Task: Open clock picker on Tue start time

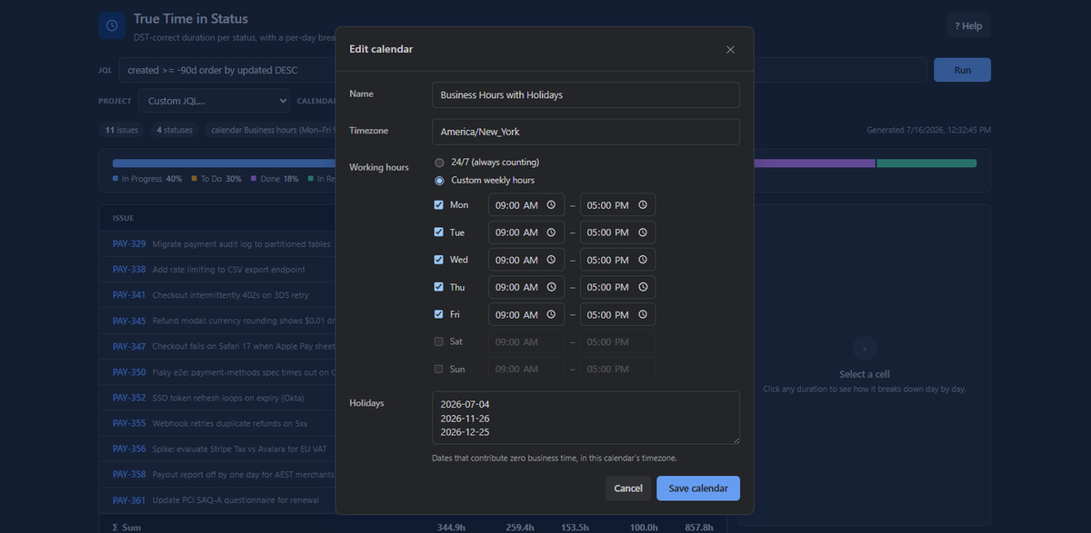Action: (551, 232)
